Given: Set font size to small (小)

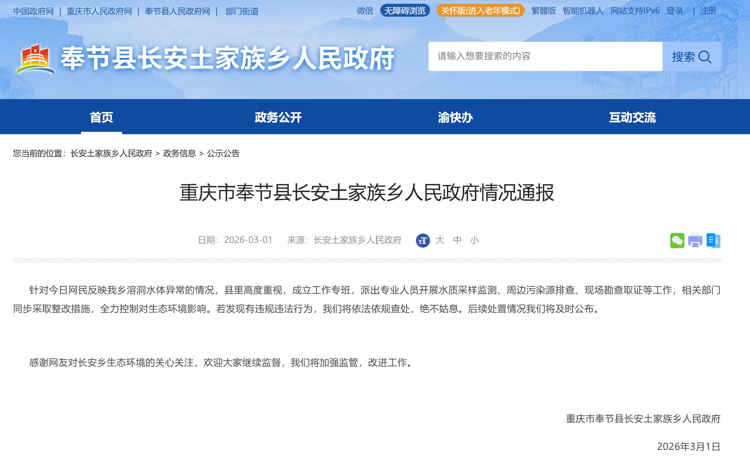Looking at the screenshot, I should click(x=474, y=240).
